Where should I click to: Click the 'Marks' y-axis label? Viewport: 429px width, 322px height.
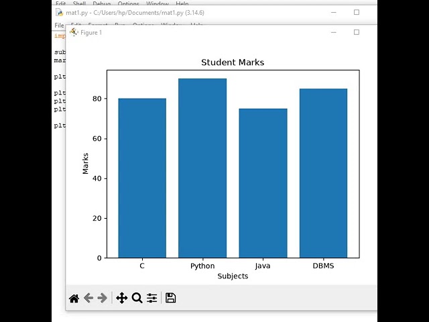click(x=85, y=164)
